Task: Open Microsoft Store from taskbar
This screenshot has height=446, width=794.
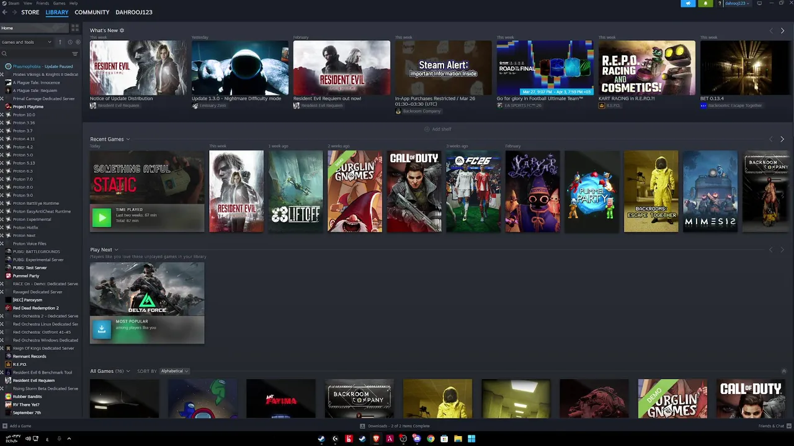Action: (444, 439)
